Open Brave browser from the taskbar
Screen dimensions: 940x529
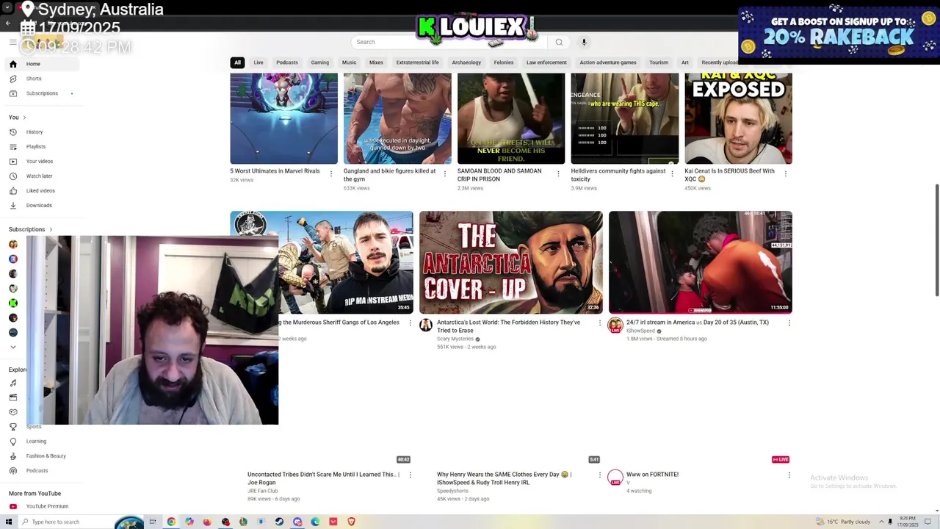coord(351,522)
